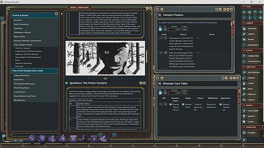This screenshot has width=264, height=148.
Task: Open the Player Notes icon
Action: [244, 61]
